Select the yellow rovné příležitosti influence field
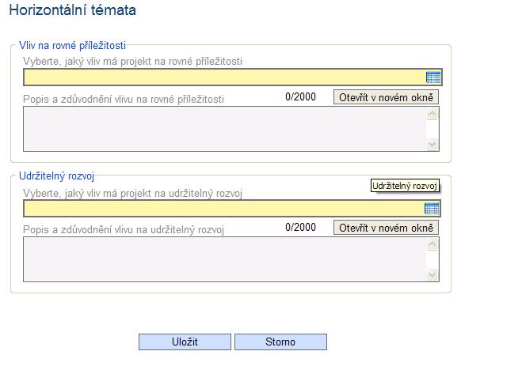Screen dimensions: 522x370 click(233, 77)
